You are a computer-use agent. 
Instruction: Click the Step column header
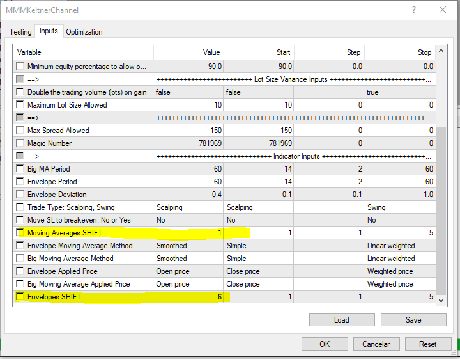click(329, 52)
